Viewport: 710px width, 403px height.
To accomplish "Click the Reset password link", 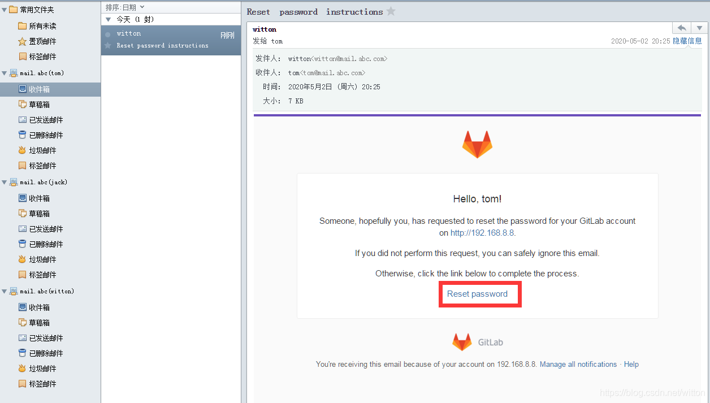I will click(478, 294).
